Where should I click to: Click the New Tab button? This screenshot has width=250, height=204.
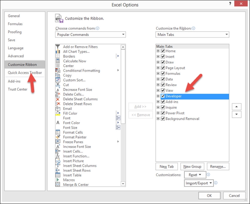click(166, 167)
